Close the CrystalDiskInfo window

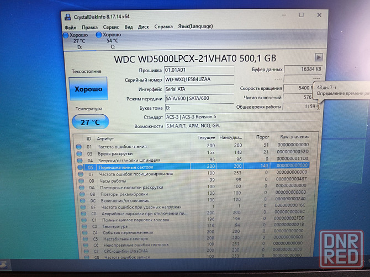point(319,15)
